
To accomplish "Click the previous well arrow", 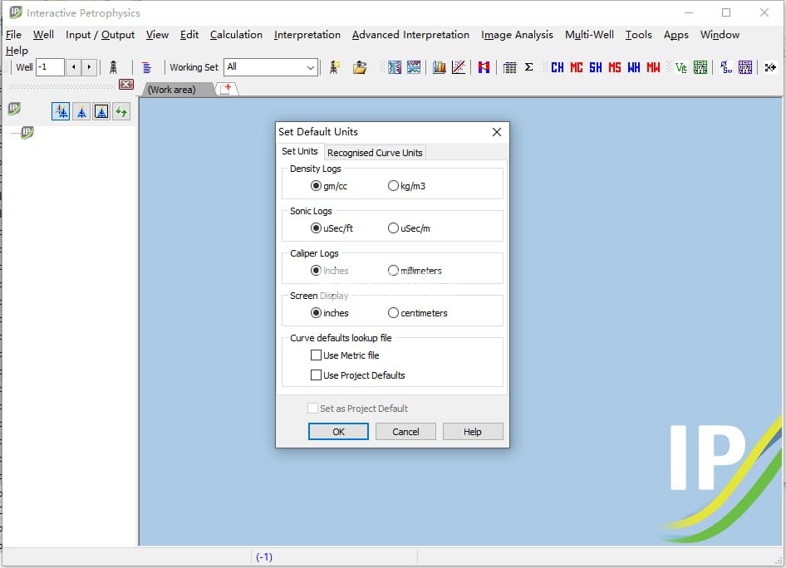I will point(73,67).
